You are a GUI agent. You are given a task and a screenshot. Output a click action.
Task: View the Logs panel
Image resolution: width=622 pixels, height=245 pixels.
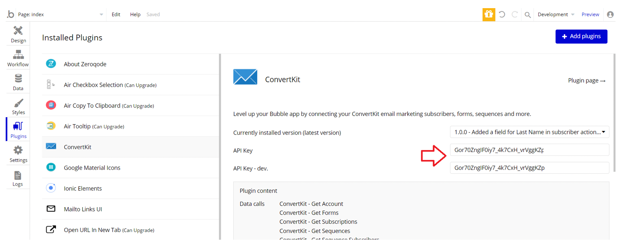(x=18, y=178)
